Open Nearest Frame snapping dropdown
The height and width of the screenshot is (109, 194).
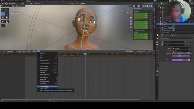pos(142,51)
